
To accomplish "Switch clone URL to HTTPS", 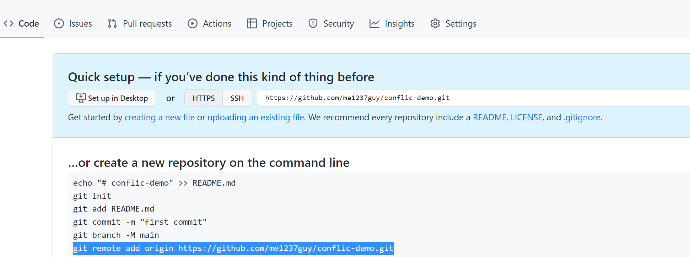I will point(204,98).
